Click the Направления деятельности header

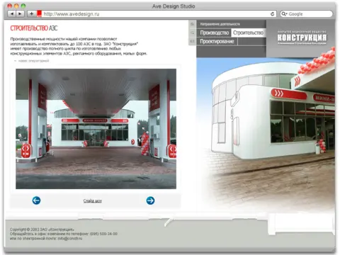(220, 24)
